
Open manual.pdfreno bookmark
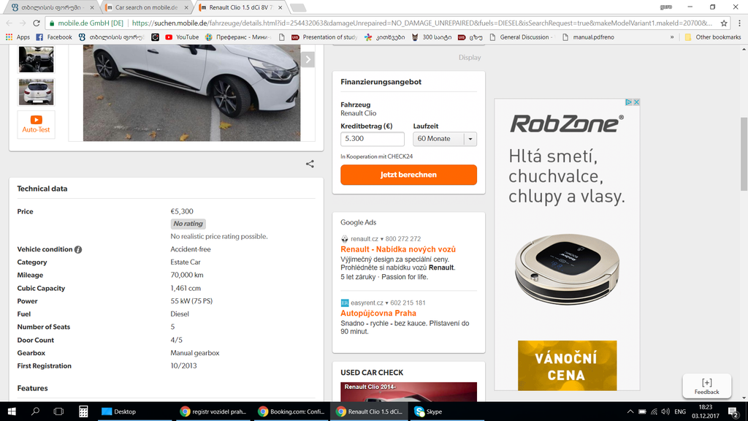coord(588,37)
